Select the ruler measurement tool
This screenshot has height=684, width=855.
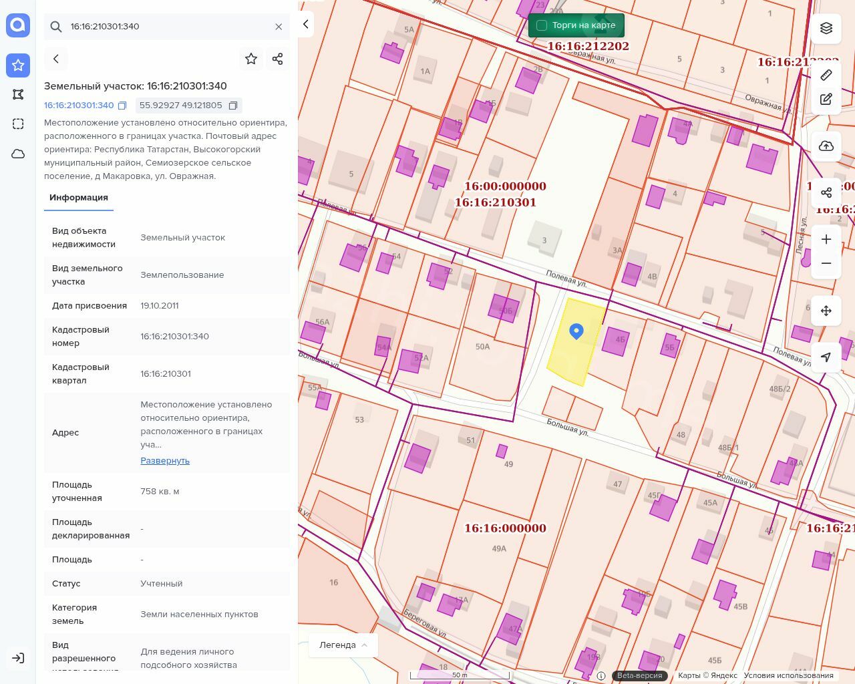click(x=826, y=75)
